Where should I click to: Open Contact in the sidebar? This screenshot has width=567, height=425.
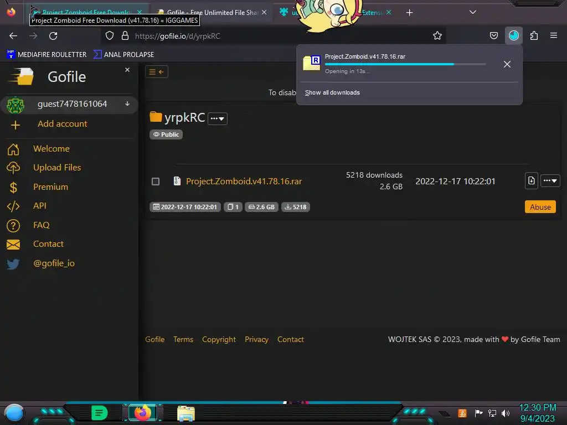click(x=49, y=244)
